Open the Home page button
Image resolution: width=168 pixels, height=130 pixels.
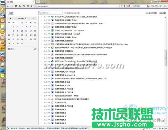20,6
